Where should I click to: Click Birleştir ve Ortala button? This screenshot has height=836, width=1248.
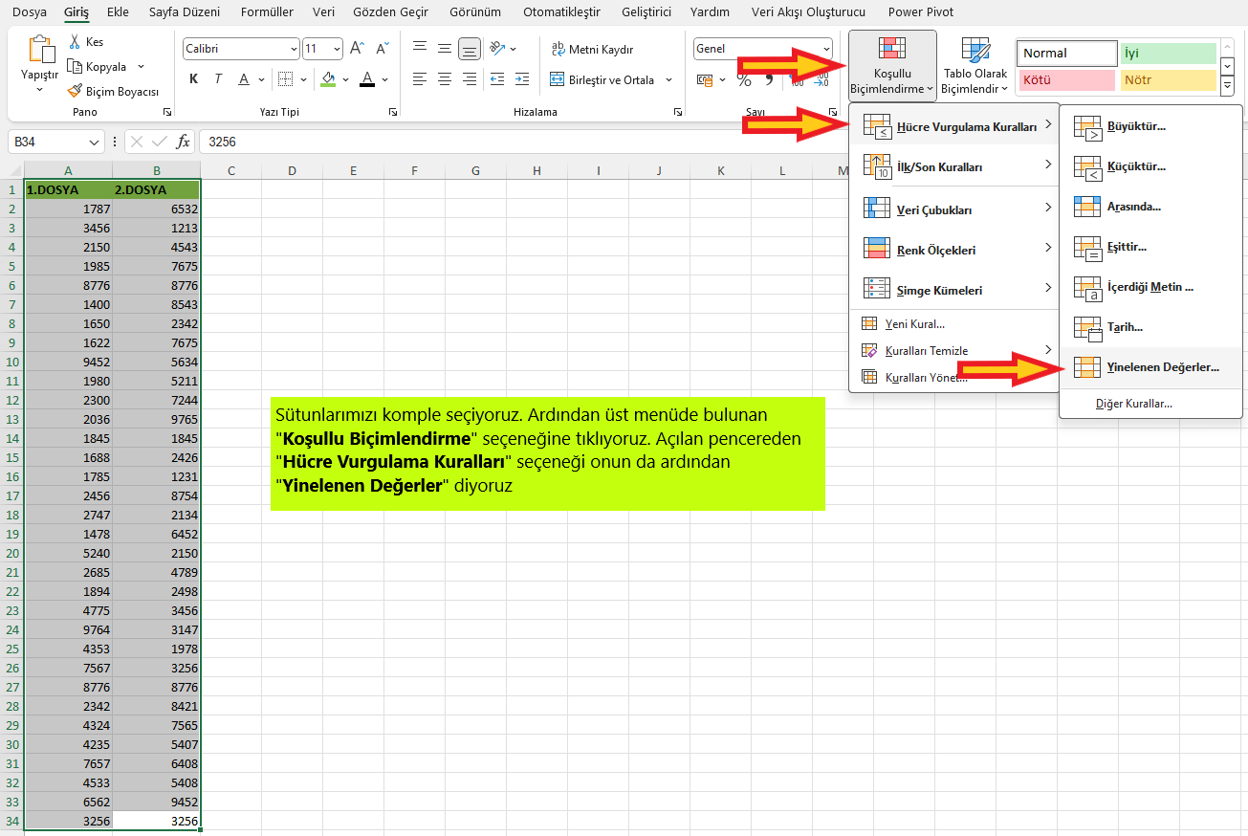(x=610, y=80)
